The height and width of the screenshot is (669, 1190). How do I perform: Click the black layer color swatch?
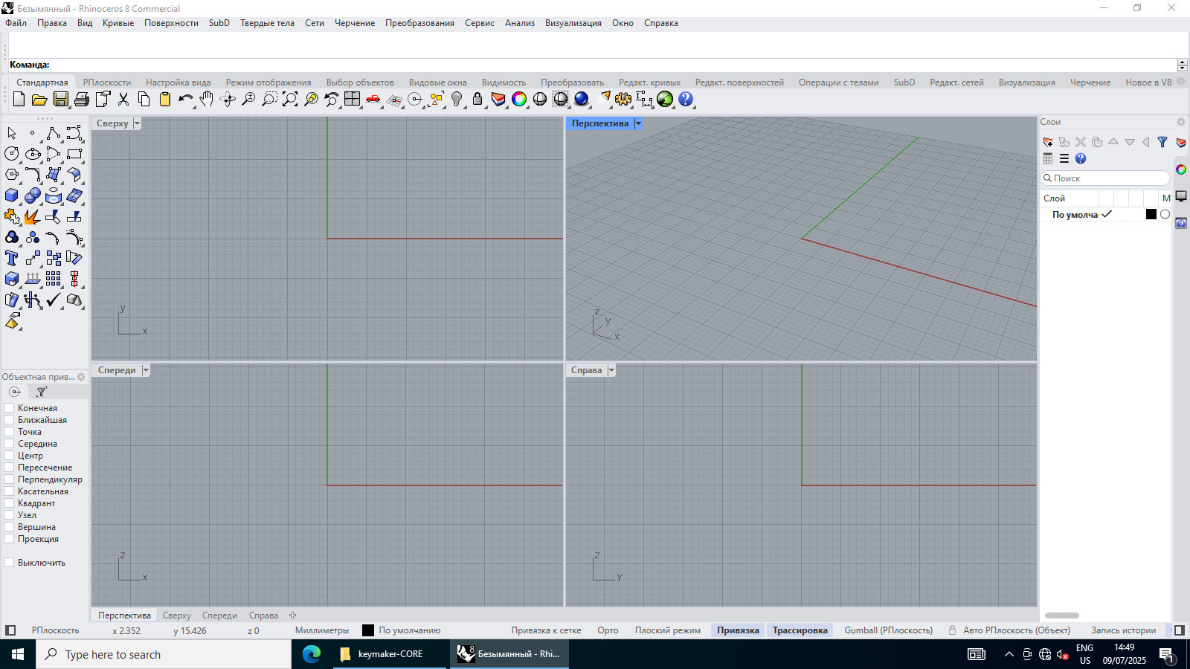pos(1151,215)
